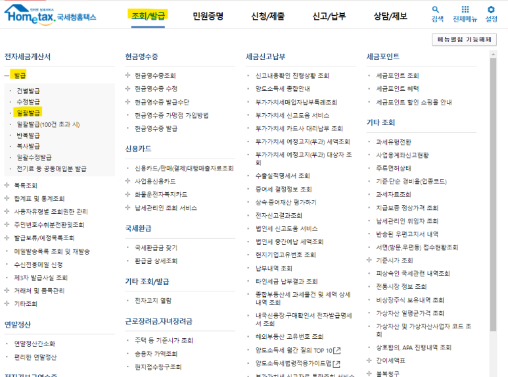This screenshot has width=508, height=377.
Task: Open the 민원증명 main menu
Action: 208,16
